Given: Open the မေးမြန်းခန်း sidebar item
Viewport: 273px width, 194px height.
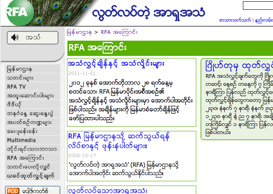Looking at the screenshot, I should coord(33,131).
